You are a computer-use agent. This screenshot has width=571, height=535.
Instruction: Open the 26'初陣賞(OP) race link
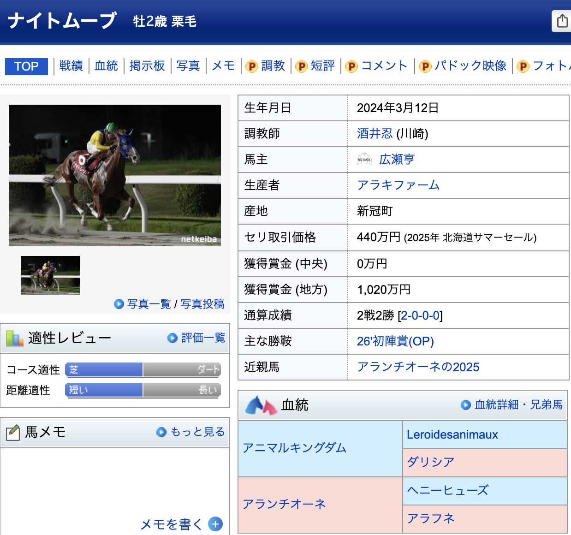[395, 341]
